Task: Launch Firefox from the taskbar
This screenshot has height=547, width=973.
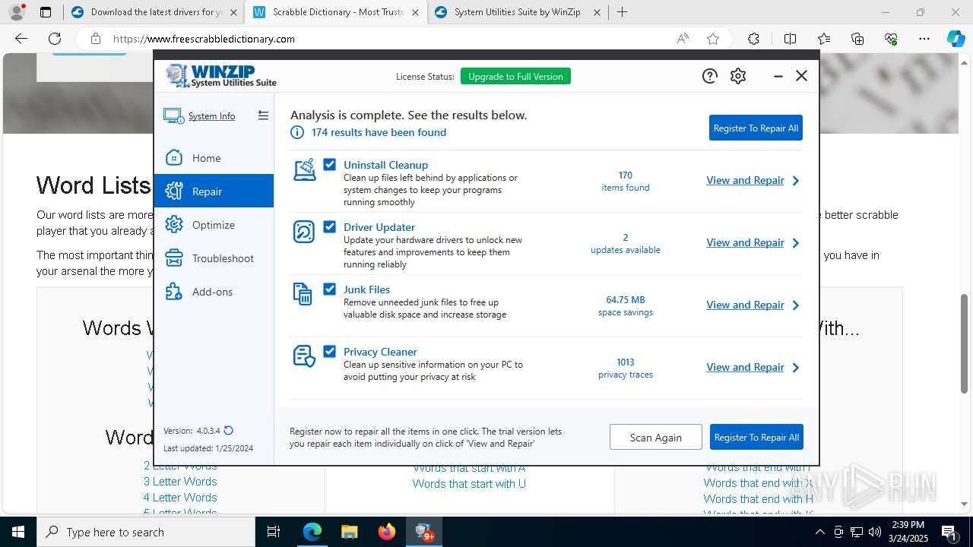Action: (x=387, y=532)
